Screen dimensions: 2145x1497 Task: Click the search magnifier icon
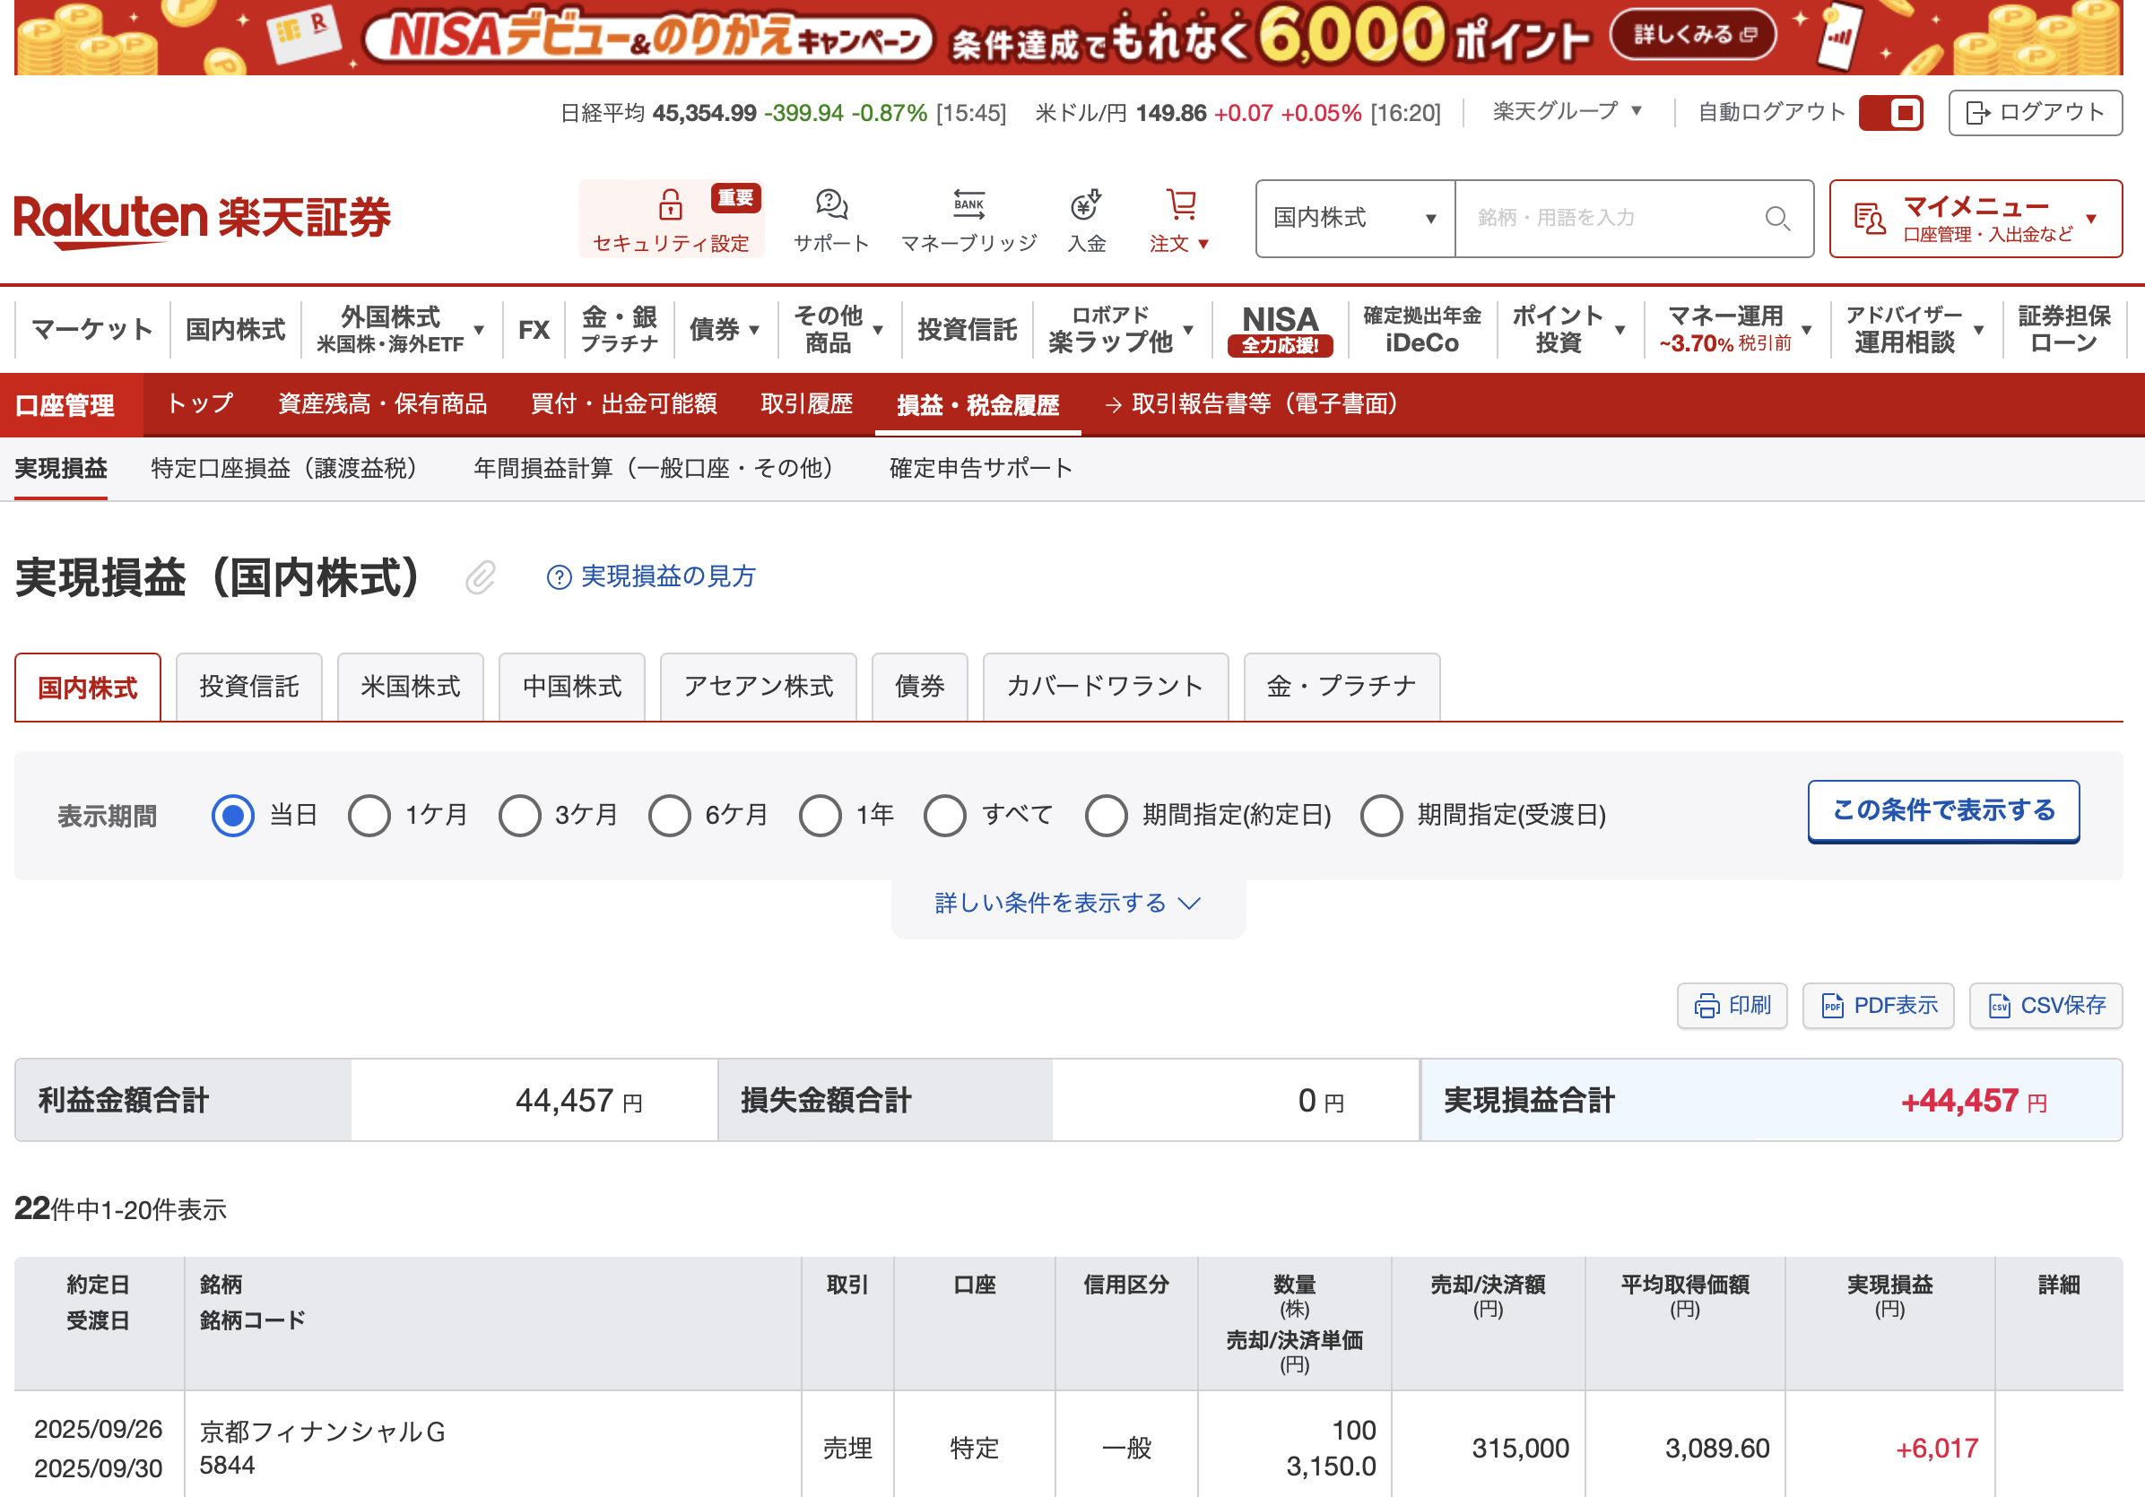click(x=1777, y=219)
